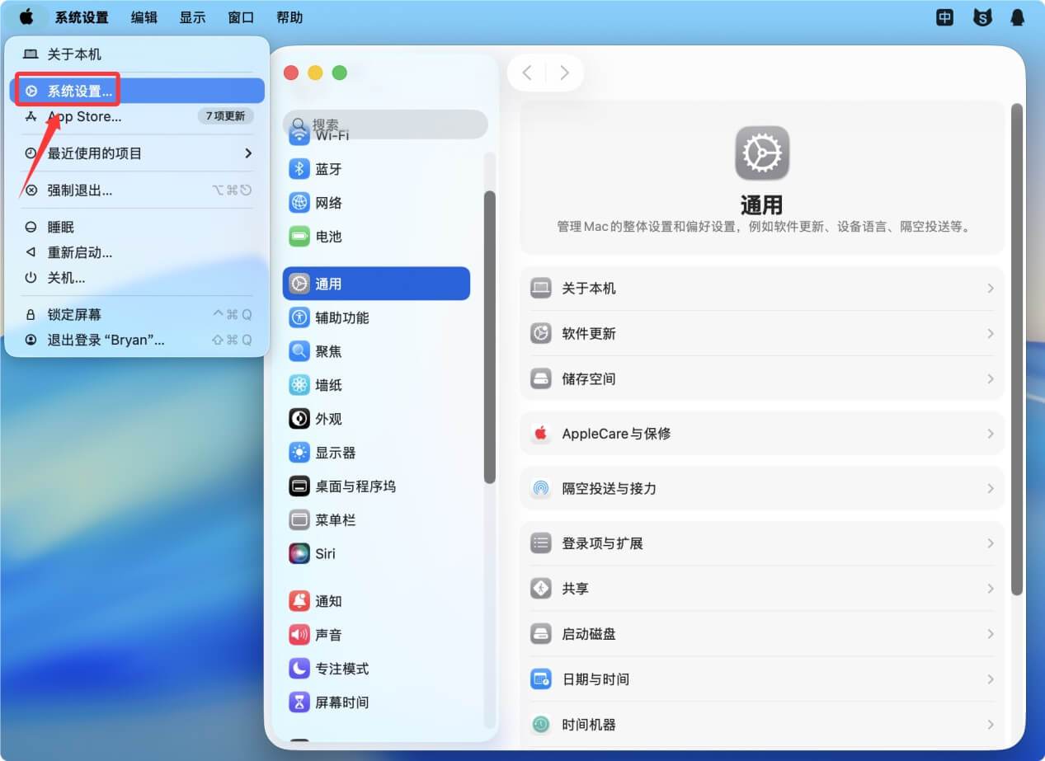The height and width of the screenshot is (761, 1045).
Task: Click the forward navigation arrow
Action: point(564,73)
